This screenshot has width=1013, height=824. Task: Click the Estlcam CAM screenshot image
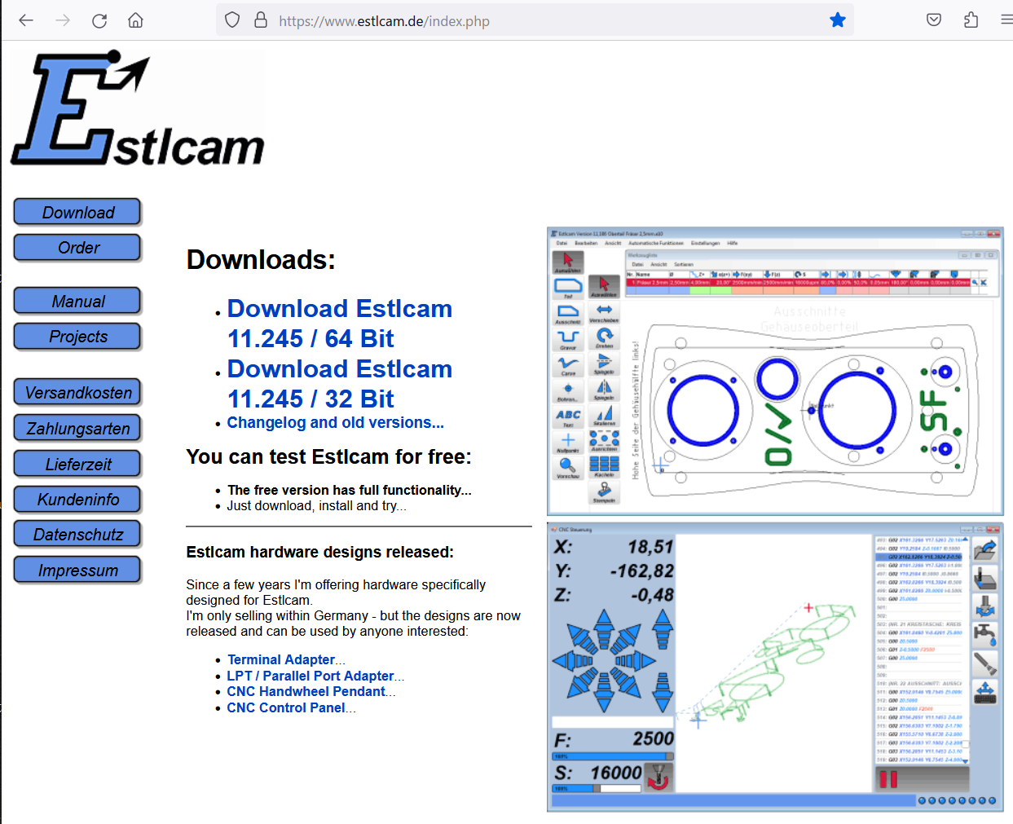[775, 371]
